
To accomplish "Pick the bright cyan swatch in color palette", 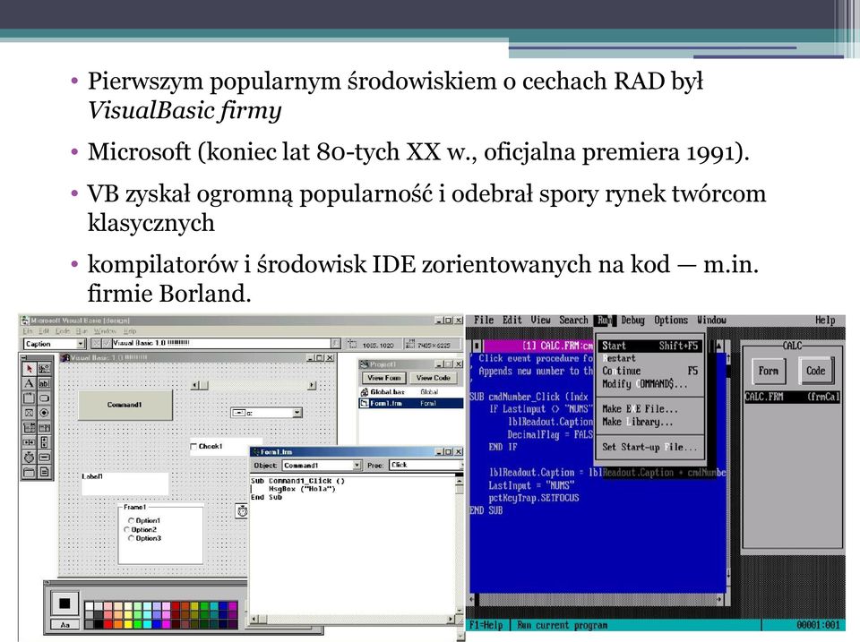I will coord(148,624).
